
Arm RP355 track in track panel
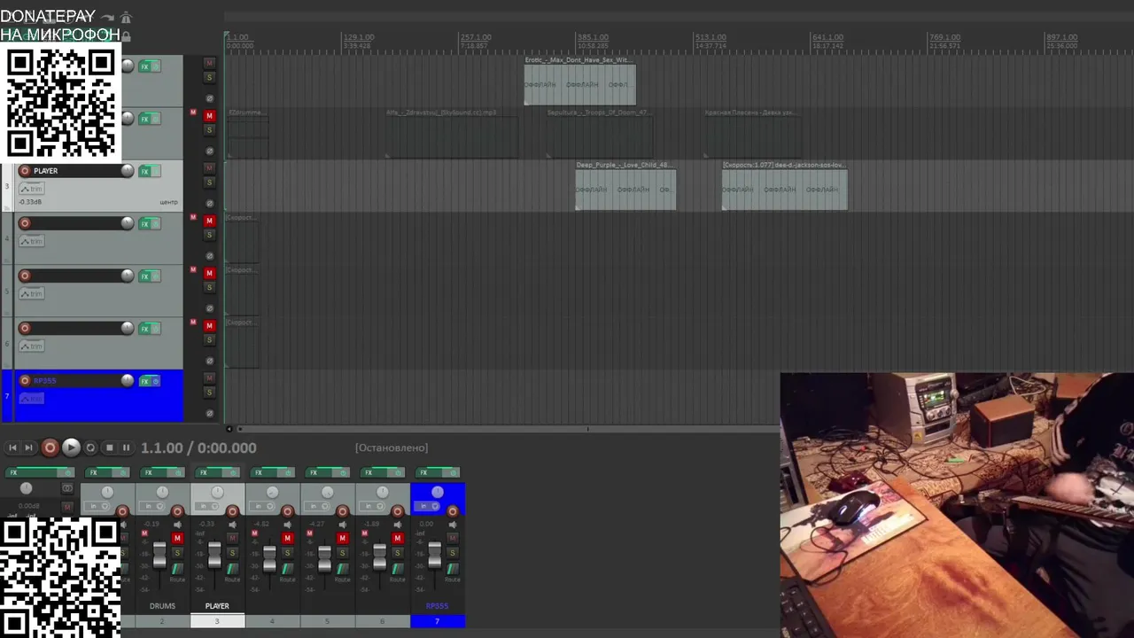coord(25,380)
